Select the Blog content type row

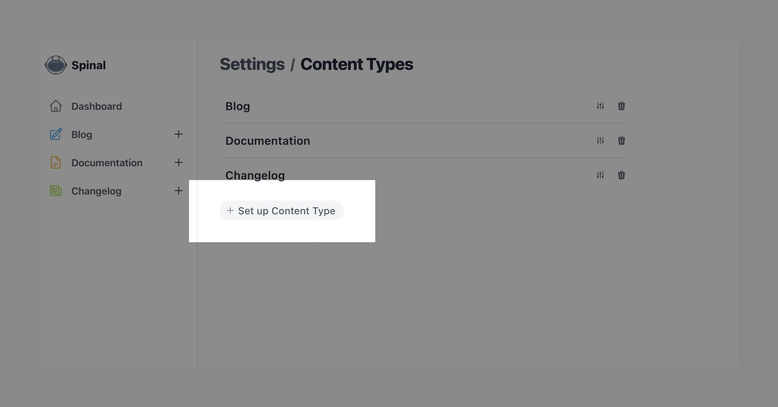click(423, 106)
